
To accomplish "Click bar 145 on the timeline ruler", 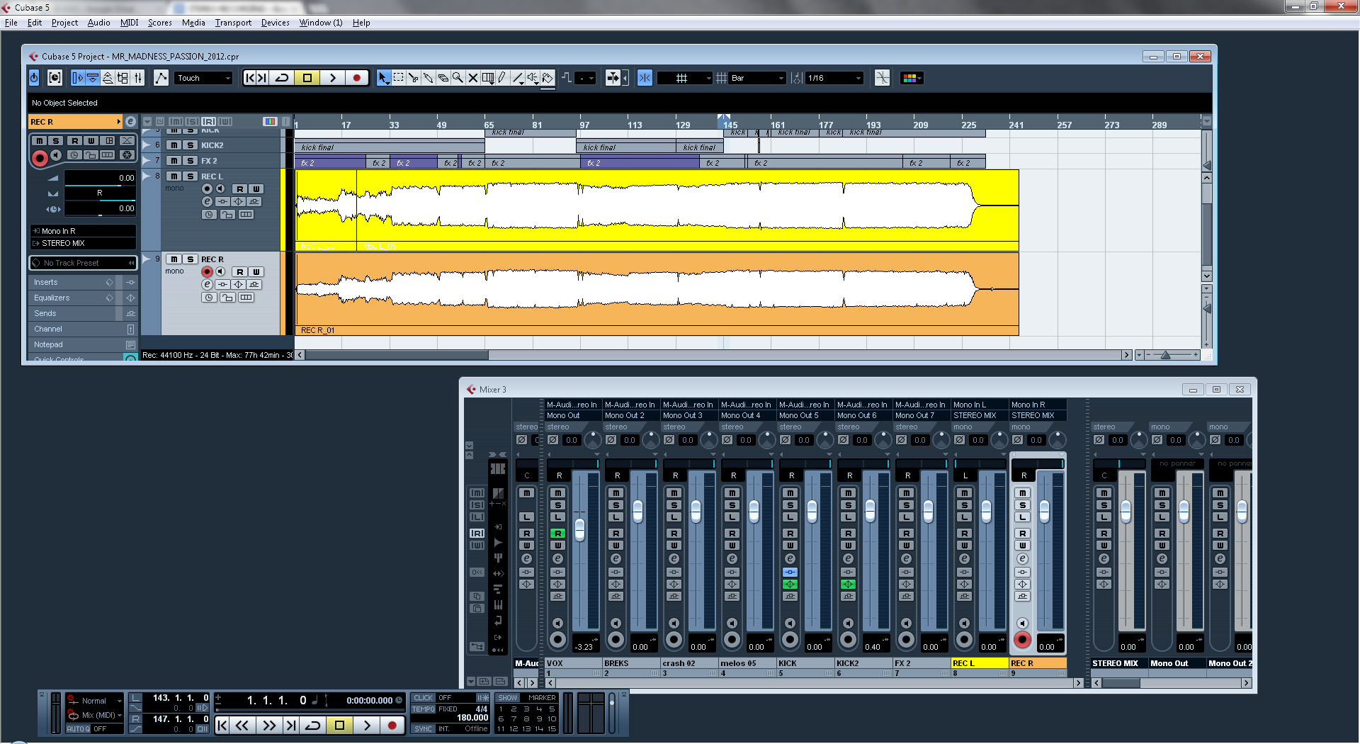I will click(x=730, y=125).
